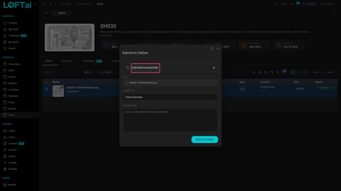The image size is (341, 191).
Task: Uncheck the SH030-1792955444298.png row checkbox
Action: pyautogui.click(x=47, y=89)
